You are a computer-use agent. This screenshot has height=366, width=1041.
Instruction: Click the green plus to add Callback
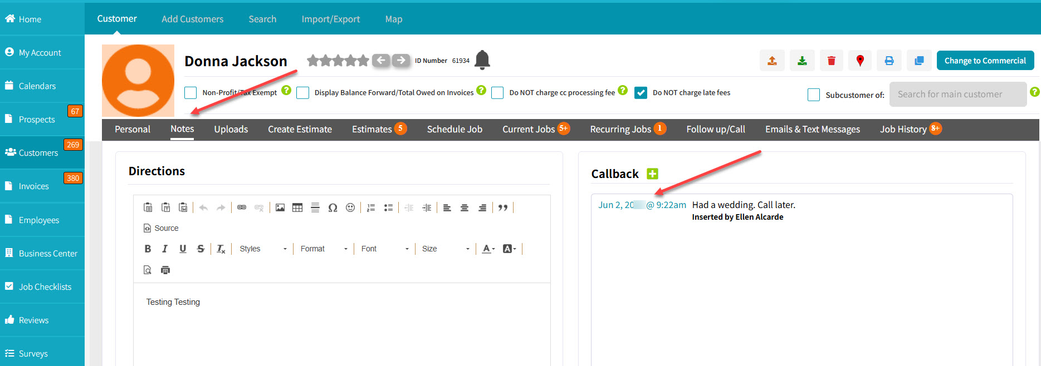[652, 174]
